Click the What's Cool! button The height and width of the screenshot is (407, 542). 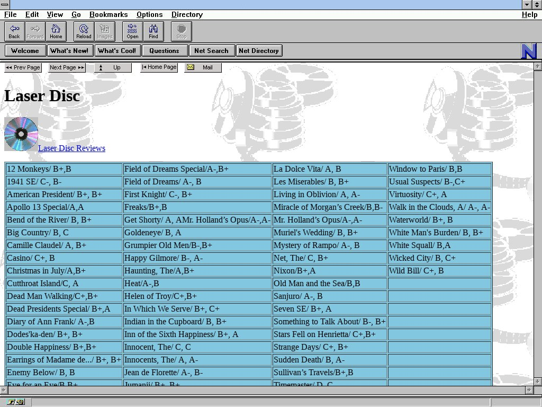[116, 51]
